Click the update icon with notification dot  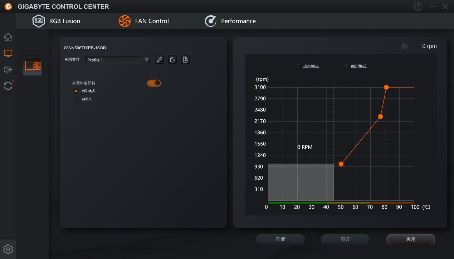(x=8, y=86)
